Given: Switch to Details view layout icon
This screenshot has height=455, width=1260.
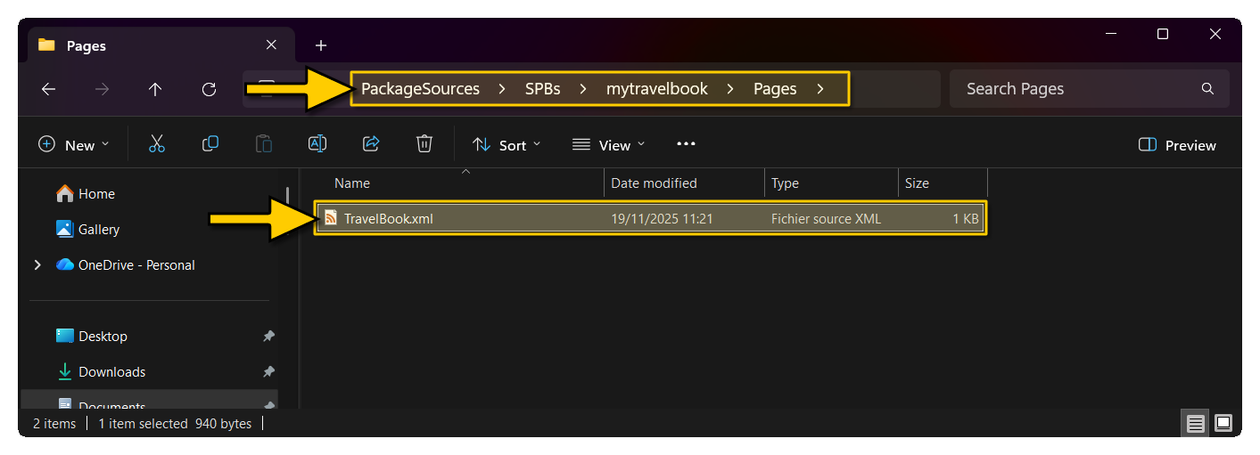Looking at the screenshot, I should coord(1196,423).
